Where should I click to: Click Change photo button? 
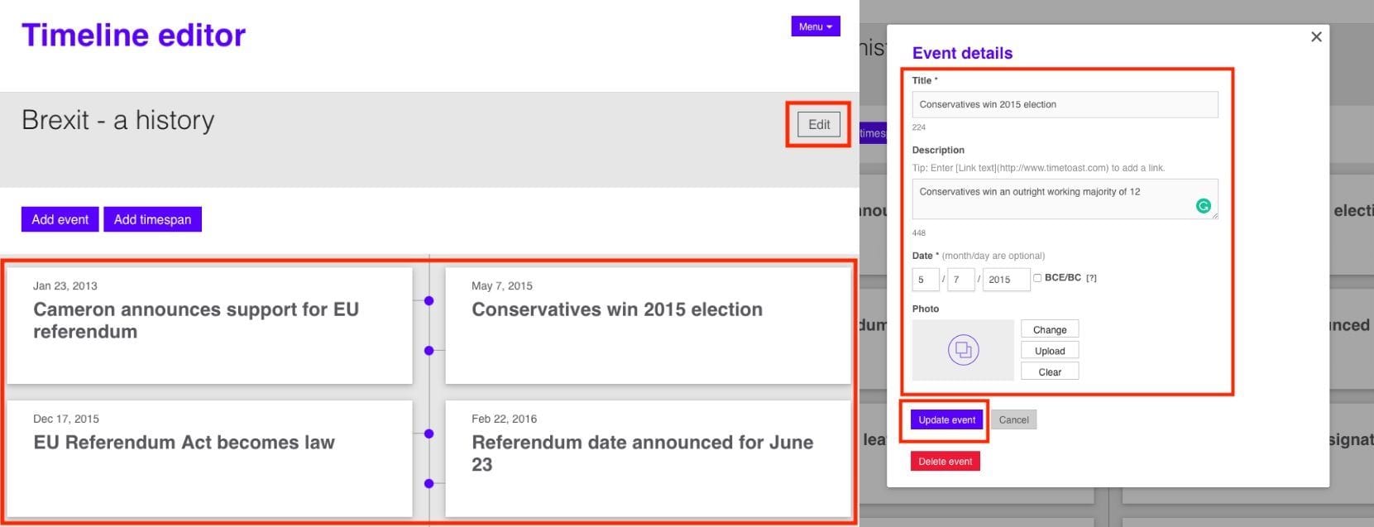(x=1049, y=329)
